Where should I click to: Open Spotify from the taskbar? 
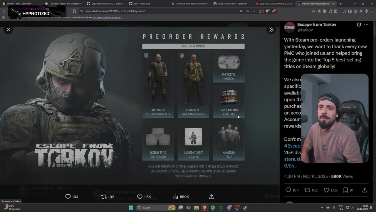tap(213, 208)
